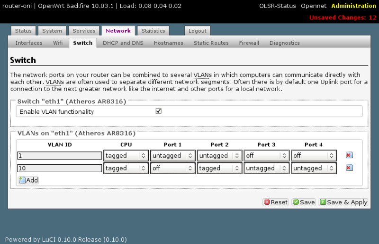The image size is (379, 244).
Task: Open Port 3 dropdown for VLAN 1
Action: [266, 155]
